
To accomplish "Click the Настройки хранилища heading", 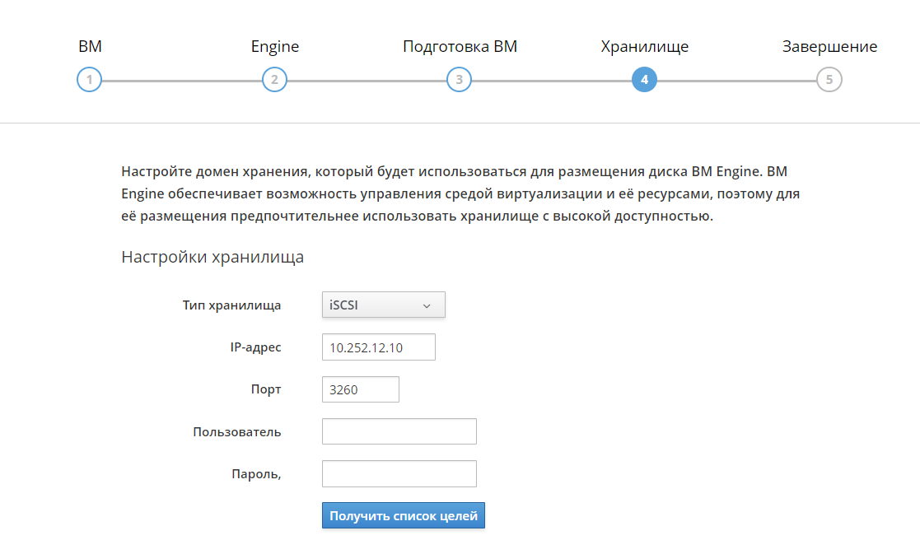I will tap(212, 257).
